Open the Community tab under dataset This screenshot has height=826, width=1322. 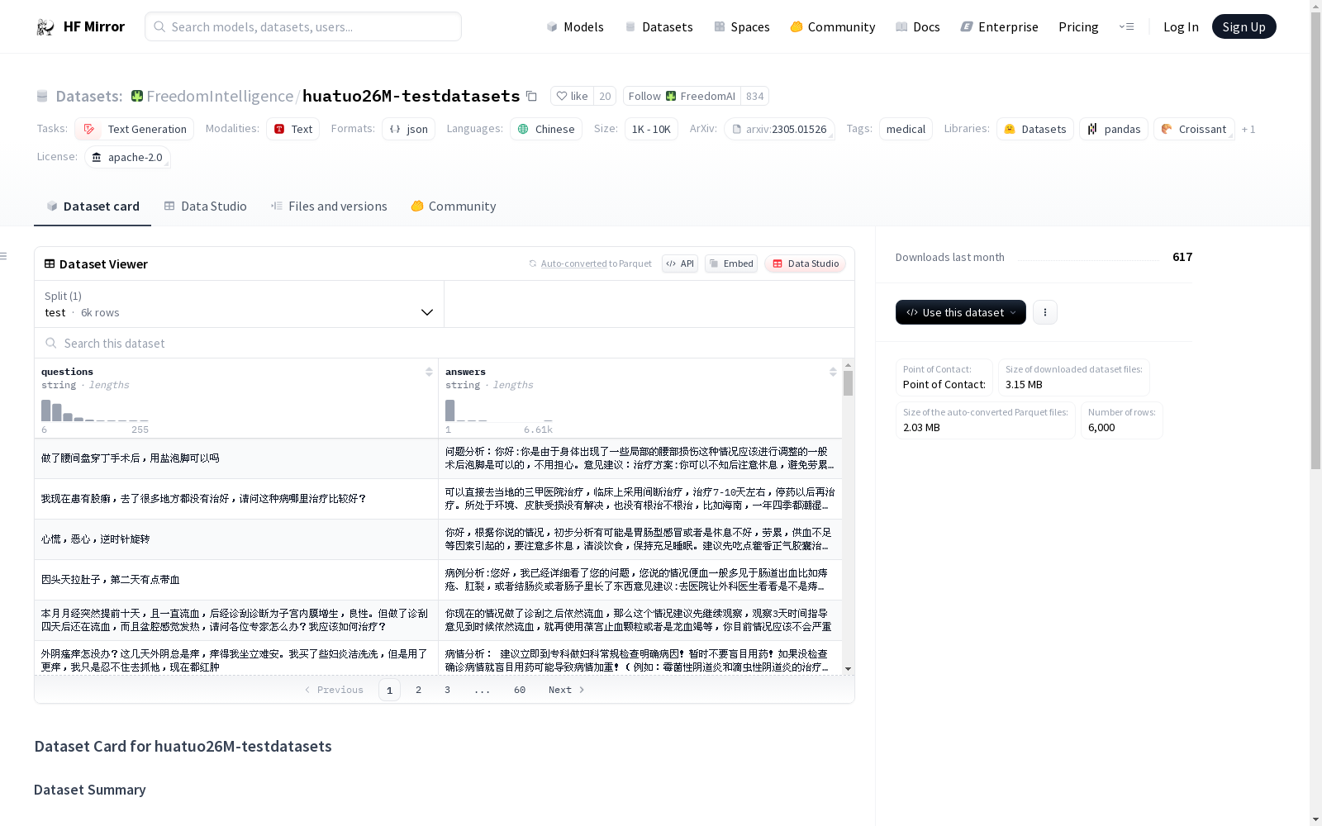tap(454, 206)
